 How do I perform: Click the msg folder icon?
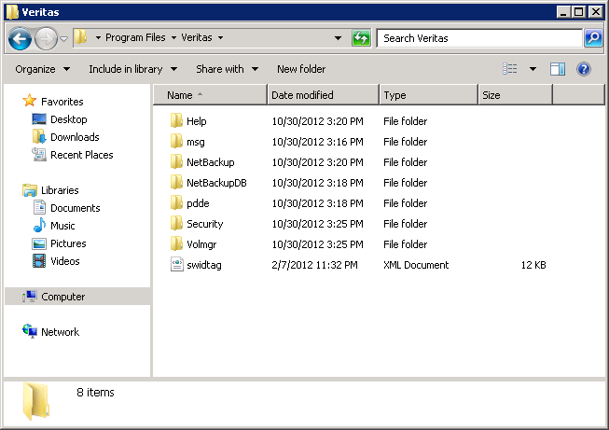point(176,142)
